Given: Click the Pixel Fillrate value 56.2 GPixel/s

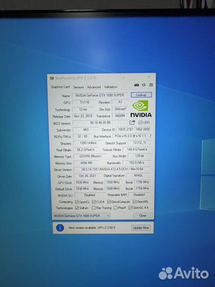Looking at the screenshot, I should [x=85, y=149].
